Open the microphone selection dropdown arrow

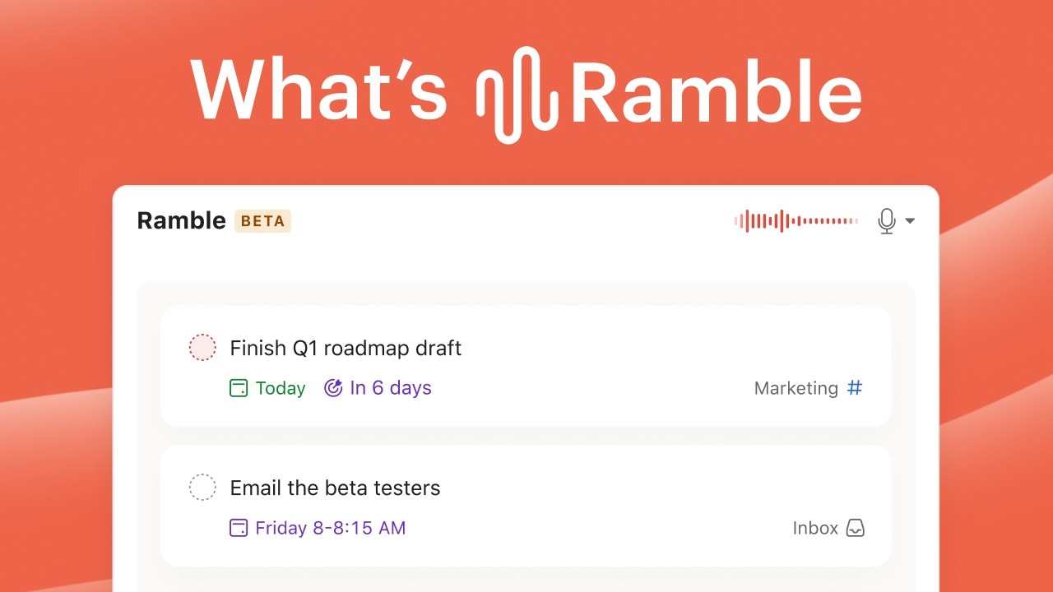coord(909,220)
